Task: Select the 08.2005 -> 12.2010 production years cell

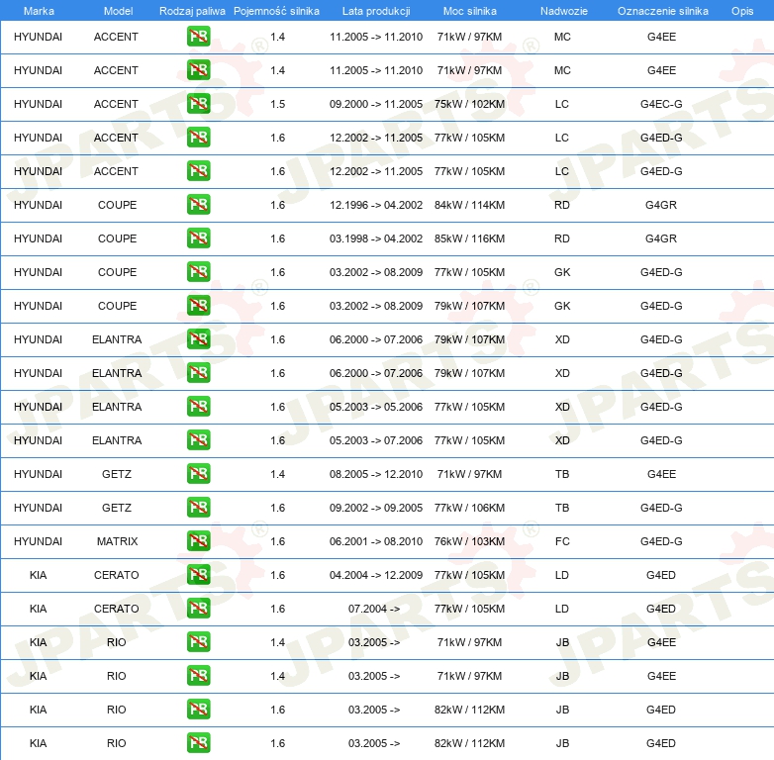Action: (x=376, y=474)
